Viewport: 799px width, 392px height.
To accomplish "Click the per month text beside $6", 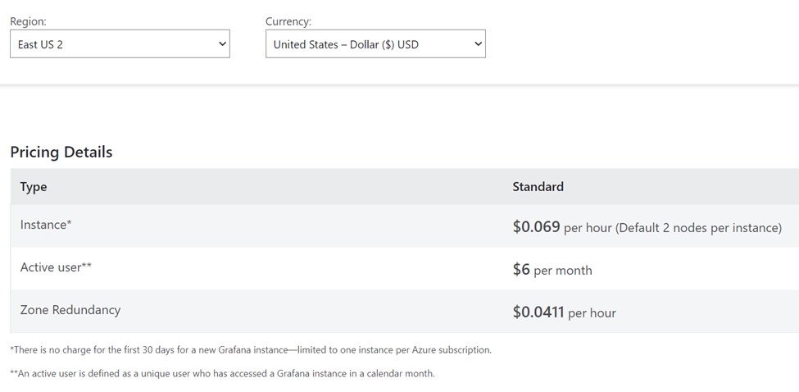I will pyautogui.click(x=562, y=271).
